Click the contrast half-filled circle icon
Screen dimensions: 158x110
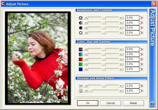[x=81, y=23]
